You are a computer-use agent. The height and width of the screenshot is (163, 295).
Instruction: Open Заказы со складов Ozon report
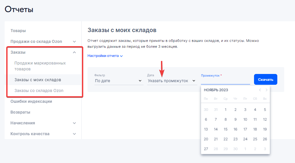tap(39, 91)
